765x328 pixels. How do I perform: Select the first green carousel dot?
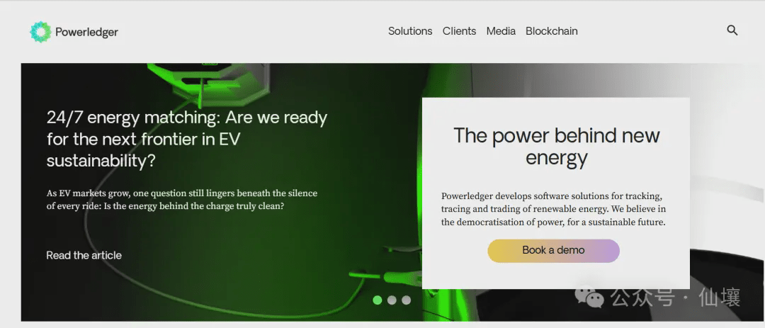tap(377, 300)
